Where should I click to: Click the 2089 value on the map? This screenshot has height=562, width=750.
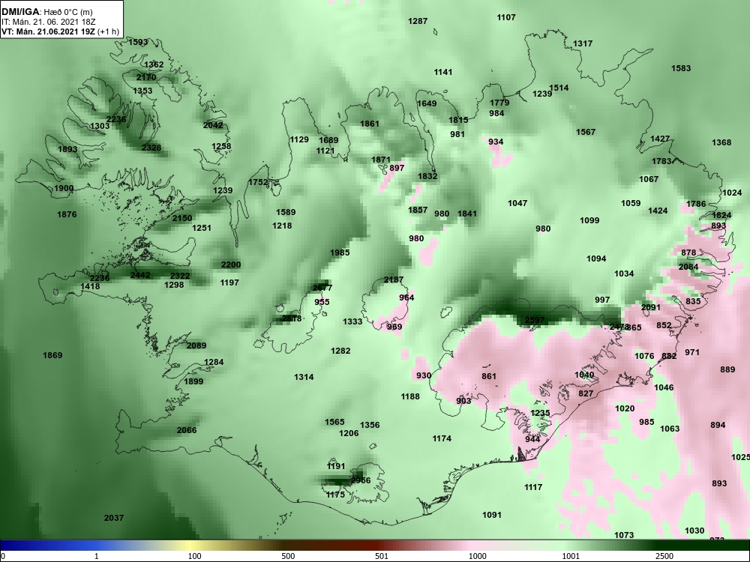(196, 345)
